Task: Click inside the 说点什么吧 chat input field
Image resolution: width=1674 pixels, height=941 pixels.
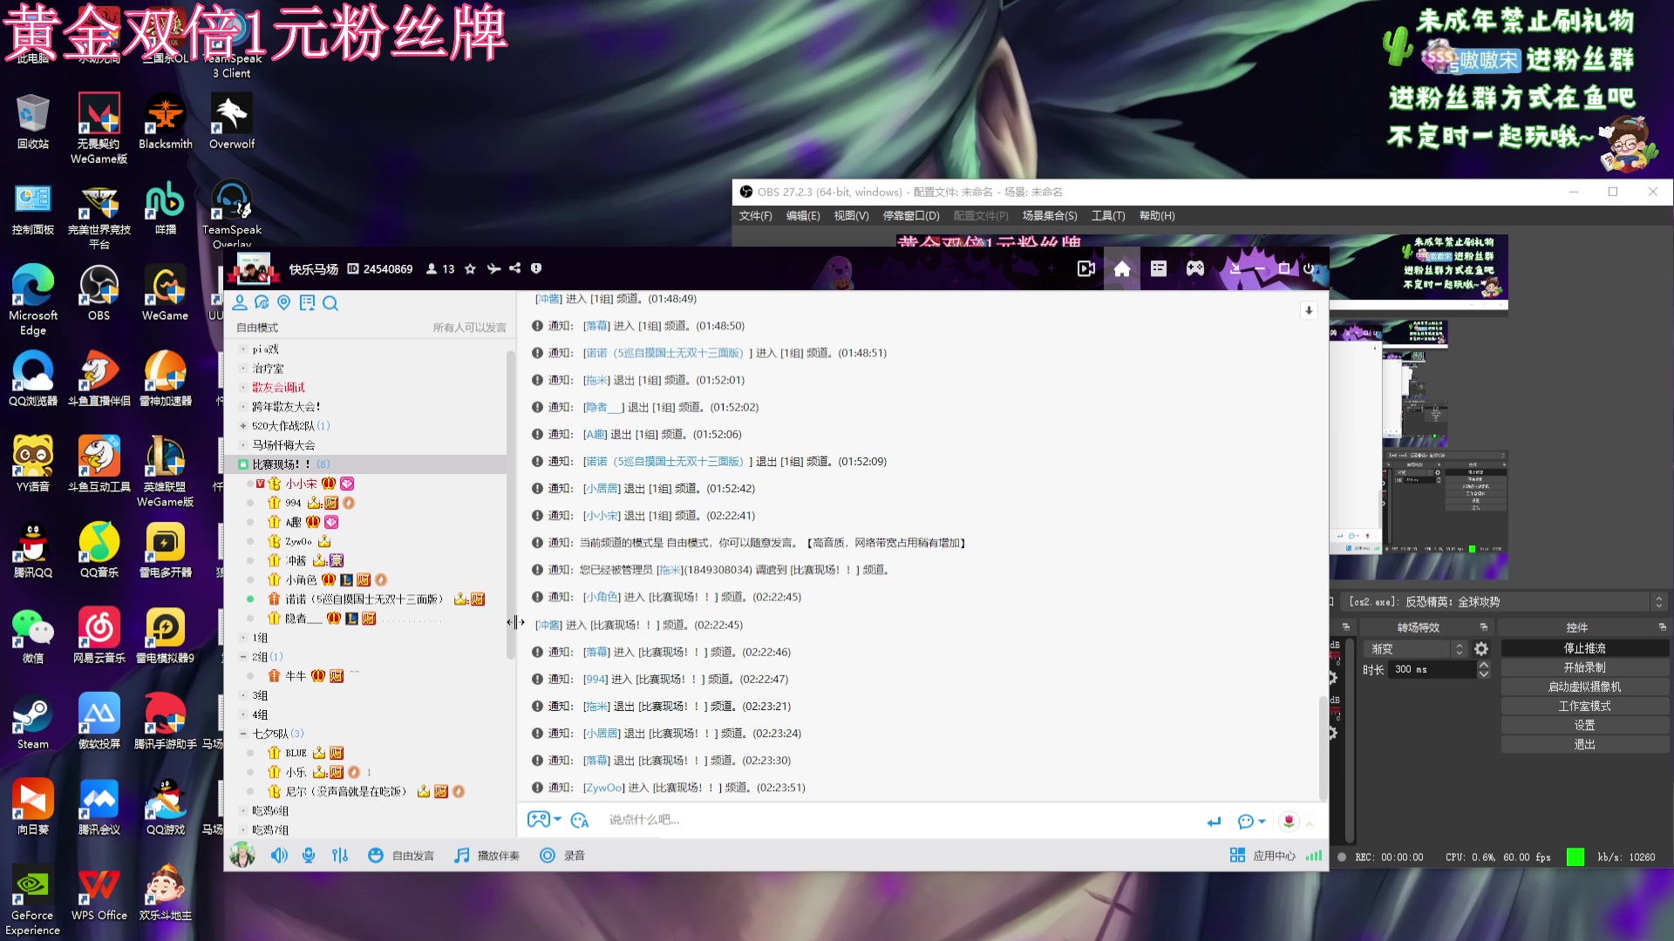Action: pos(785,820)
